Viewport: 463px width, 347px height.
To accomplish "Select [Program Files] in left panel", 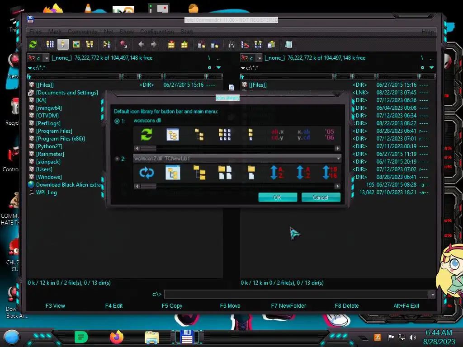I will click(54, 131).
